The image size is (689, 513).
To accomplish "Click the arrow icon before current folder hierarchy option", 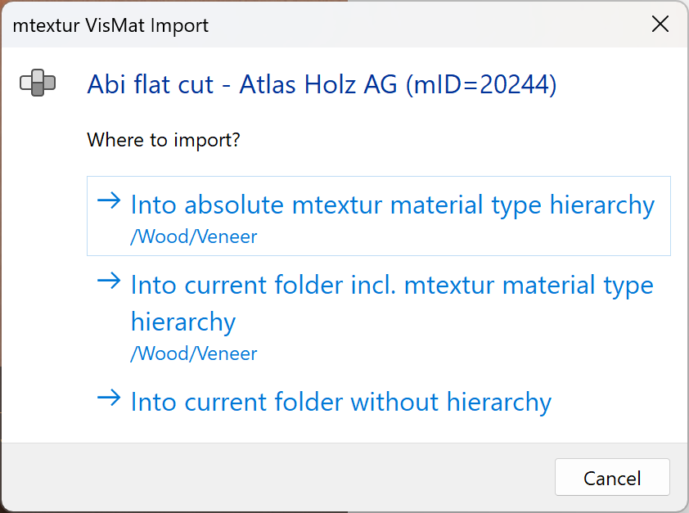I will click(x=109, y=284).
